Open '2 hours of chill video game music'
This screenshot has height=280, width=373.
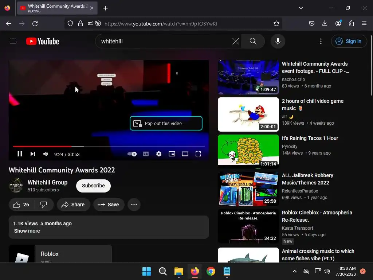coord(313,105)
